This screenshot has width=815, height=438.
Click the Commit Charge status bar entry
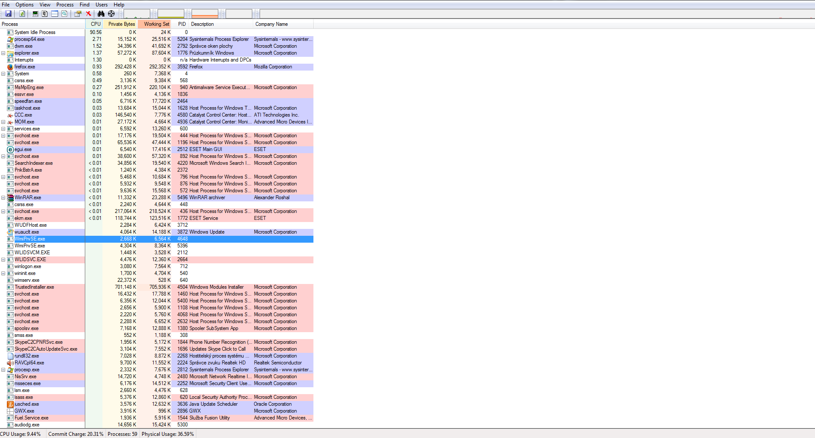76,434
